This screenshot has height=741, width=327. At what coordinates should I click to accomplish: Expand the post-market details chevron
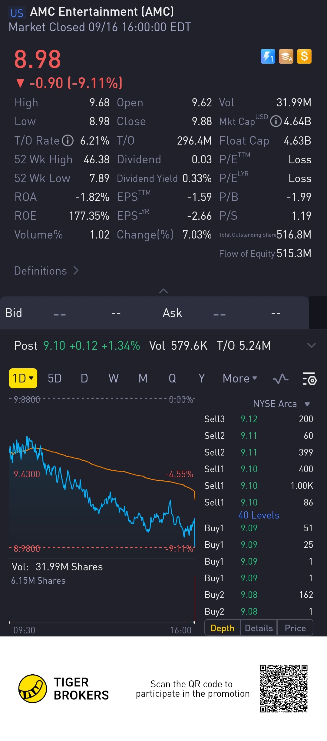(x=311, y=345)
